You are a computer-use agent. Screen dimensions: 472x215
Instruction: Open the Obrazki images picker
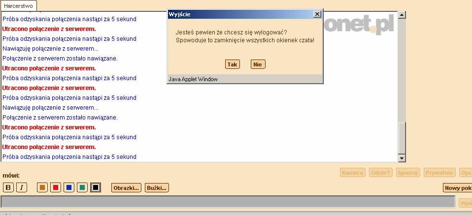point(126,187)
